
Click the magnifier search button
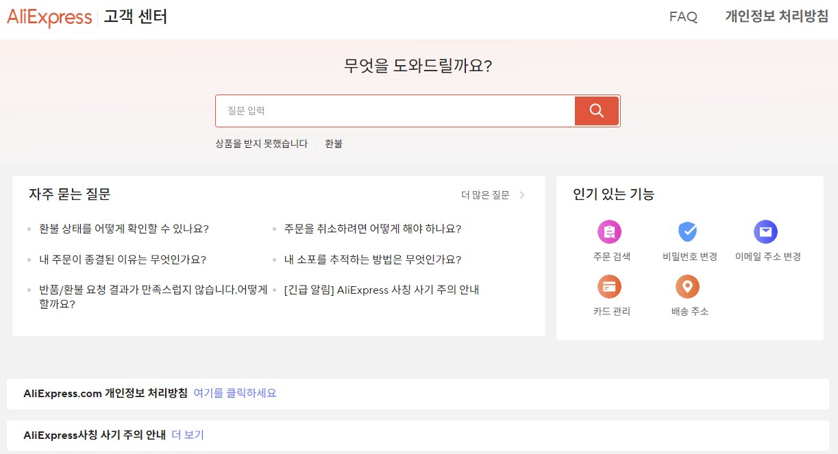click(x=597, y=111)
